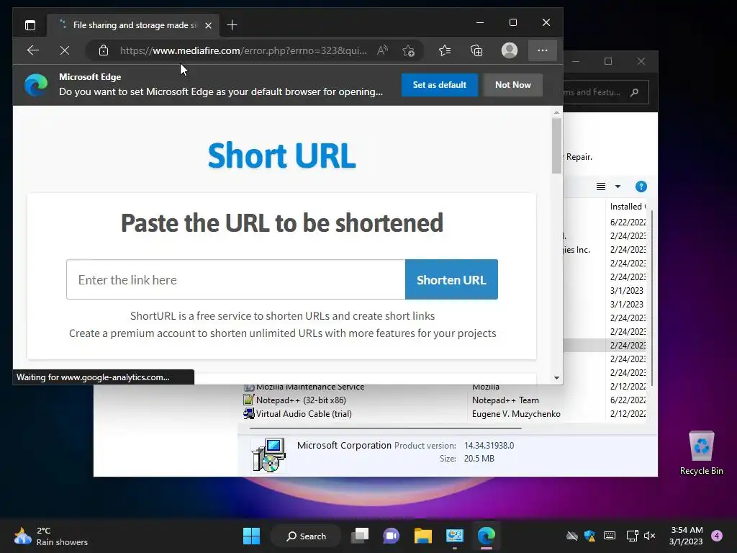Sort by Installed On column header
Image resolution: width=737 pixels, height=553 pixels.
(x=628, y=207)
